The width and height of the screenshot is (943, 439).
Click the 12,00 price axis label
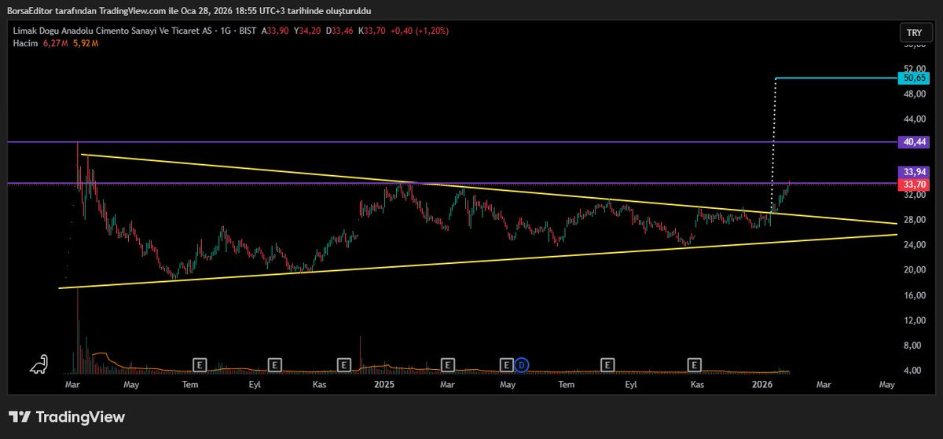[915, 320]
